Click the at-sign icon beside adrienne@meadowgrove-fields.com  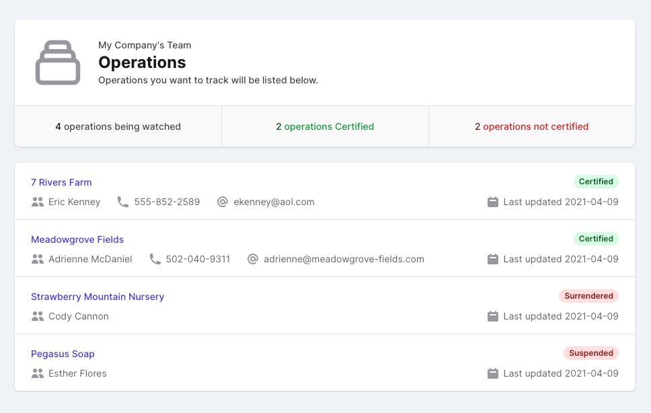[x=253, y=259]
